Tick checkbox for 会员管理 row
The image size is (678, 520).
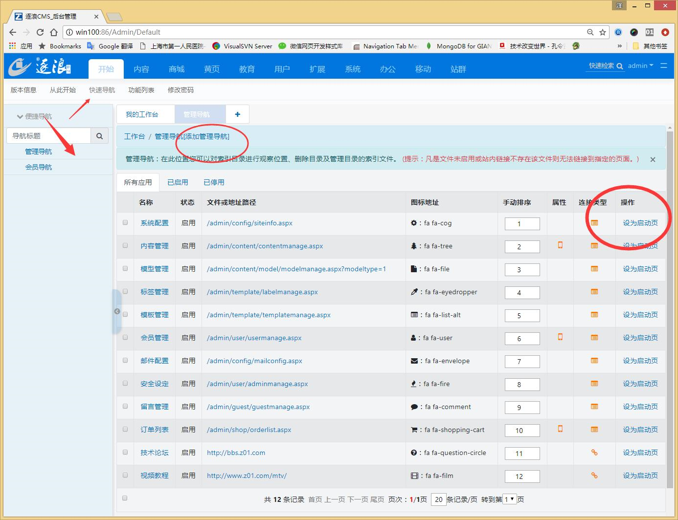125,337
